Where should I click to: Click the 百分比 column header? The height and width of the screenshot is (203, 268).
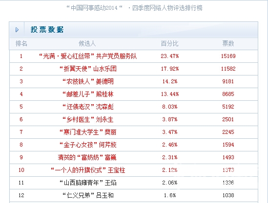[x=169, y=44]
